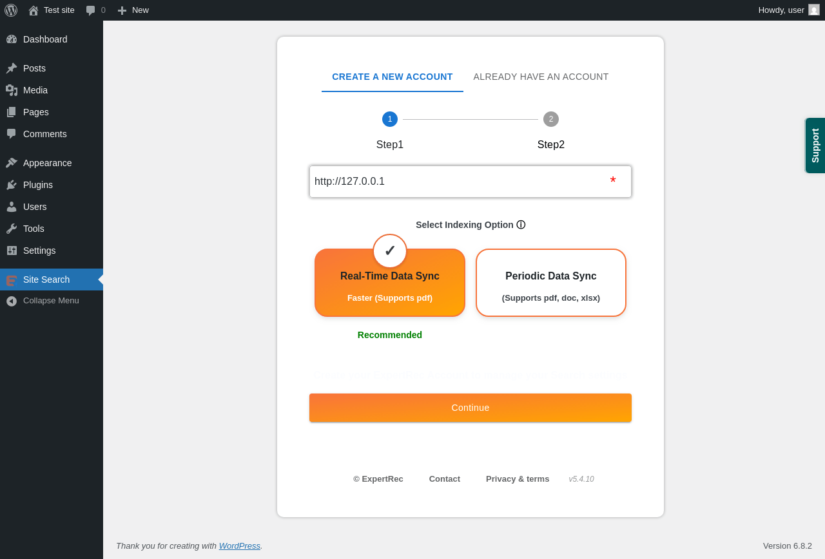Click the user avatar next to Howdy
The height and width of the screenshot is (559, 825).
(814, 10)
